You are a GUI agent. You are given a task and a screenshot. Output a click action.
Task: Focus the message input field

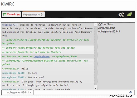tap(81, 92)
